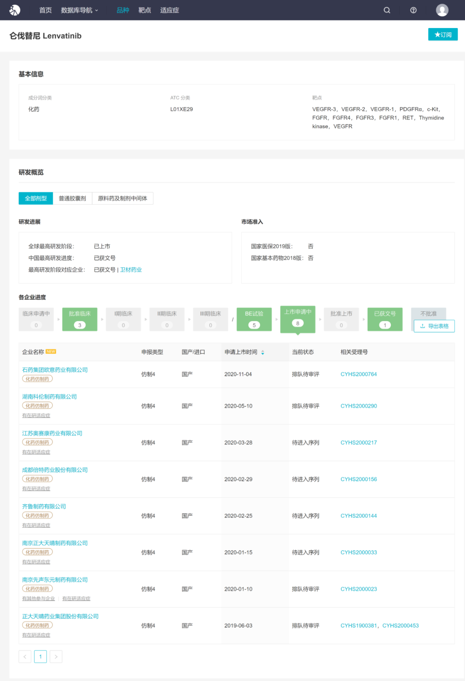Image resolution: width=465 pixels, height=681 pixels.
Task: Select the III期临床 stage box
Action: (x=211, y=319)
